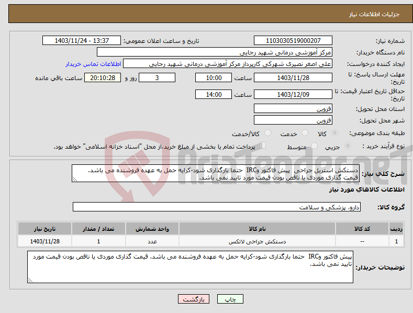
Task: Click the شرح کلی نیاز description textarea
Action: point(216,173)
